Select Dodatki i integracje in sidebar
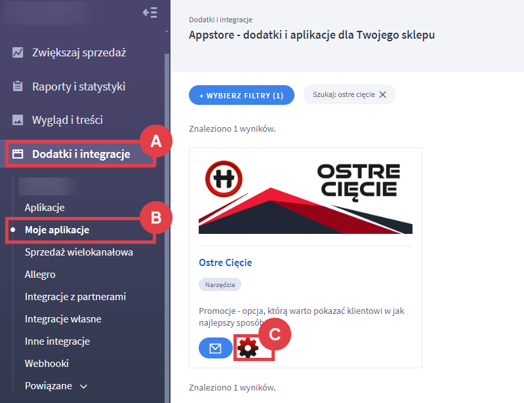 [81, 154]
